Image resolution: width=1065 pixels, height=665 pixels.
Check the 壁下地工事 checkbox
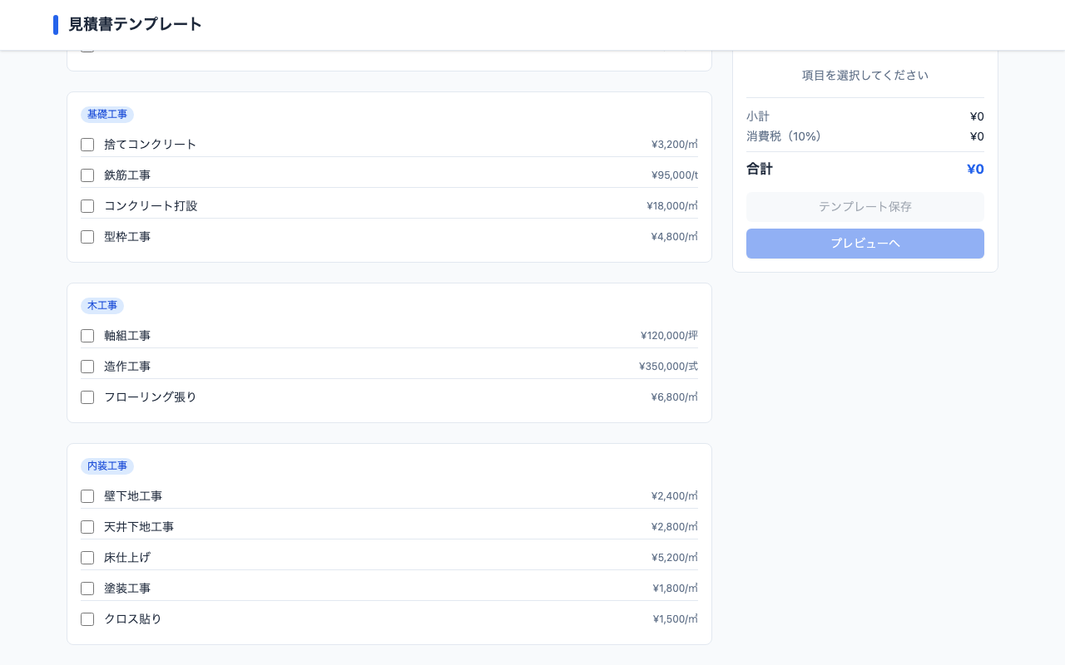click(87, 496)
